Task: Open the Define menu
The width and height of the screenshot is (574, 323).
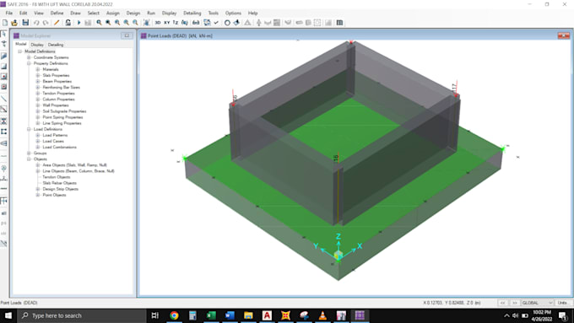Action: coord(57,13)
